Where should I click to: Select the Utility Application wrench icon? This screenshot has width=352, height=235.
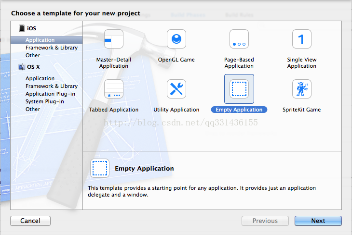tap(176, 89)
